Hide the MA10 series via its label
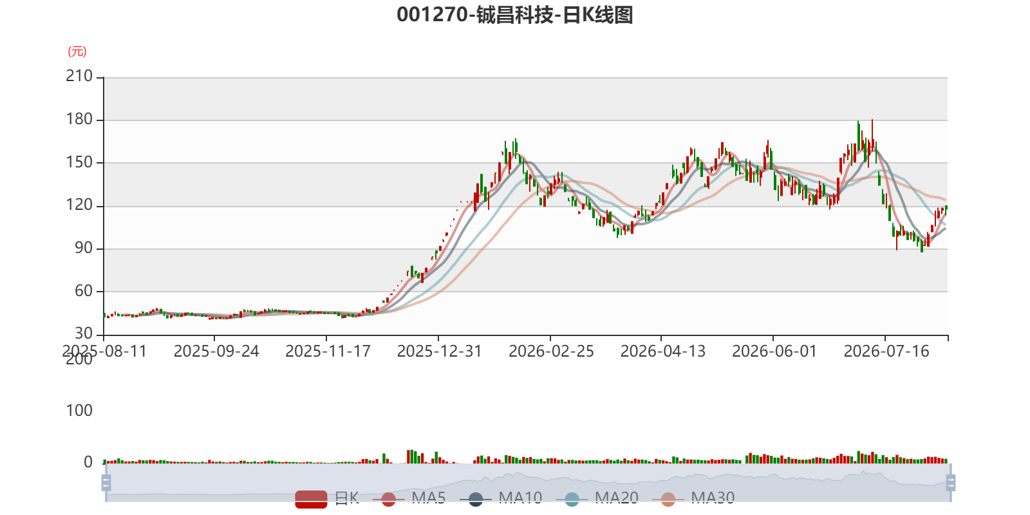Viewport: 1030px width, 515px height. pyautogui.click(x=520, y=498)
